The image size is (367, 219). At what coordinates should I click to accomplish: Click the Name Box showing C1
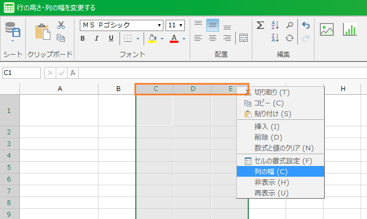coord(21,73)
